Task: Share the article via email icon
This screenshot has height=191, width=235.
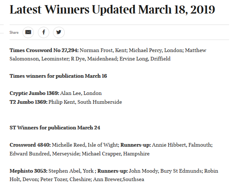Action: (28, 32)
